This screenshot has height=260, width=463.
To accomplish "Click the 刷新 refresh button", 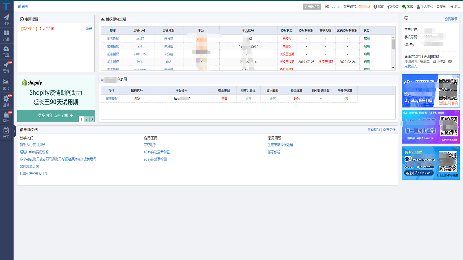I will coord(441,6).
